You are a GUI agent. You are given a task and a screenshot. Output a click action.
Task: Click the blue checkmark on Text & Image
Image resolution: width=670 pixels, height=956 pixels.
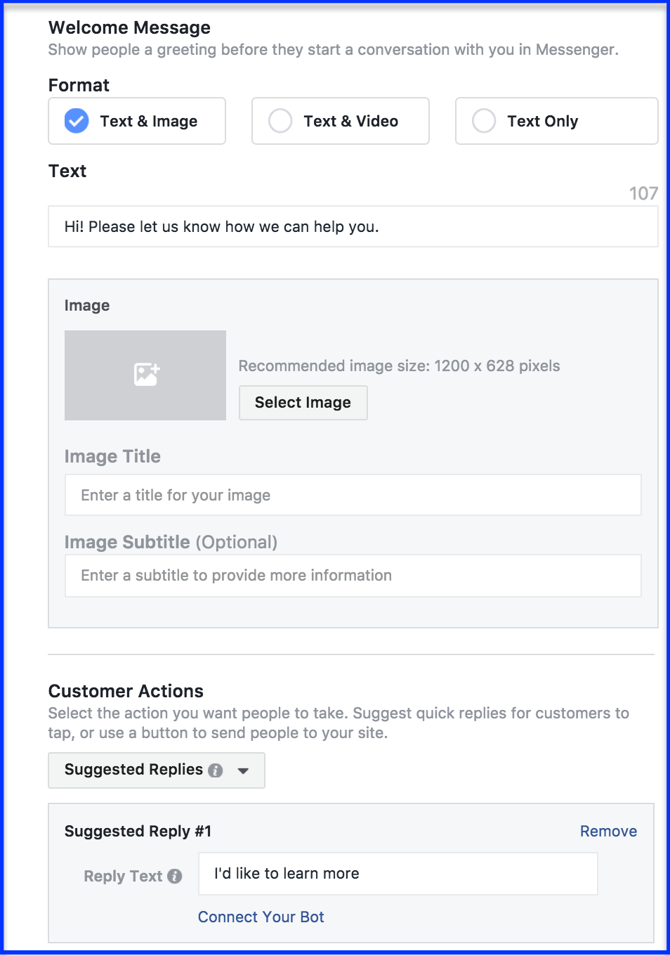[x=77, y=121]
